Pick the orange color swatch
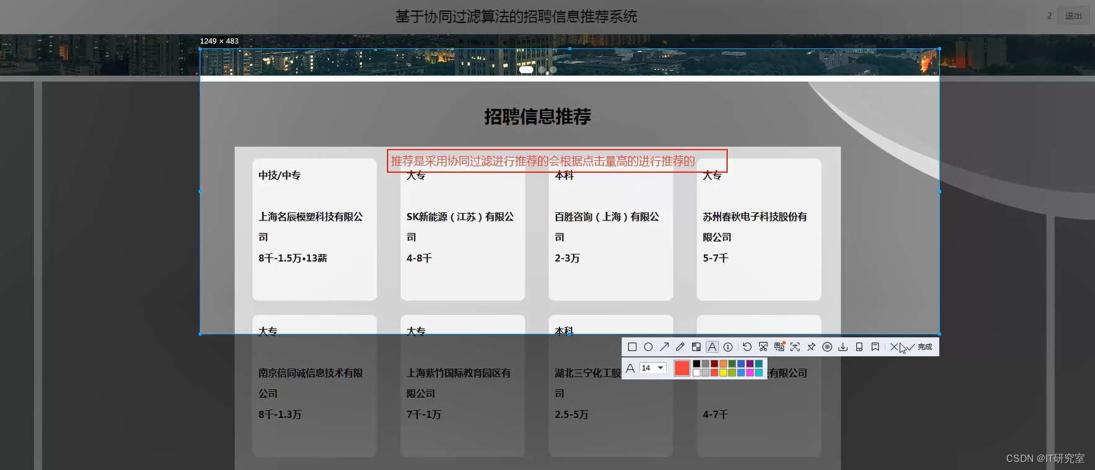This screenshot has height=470, width=1095. pos(723,363)
